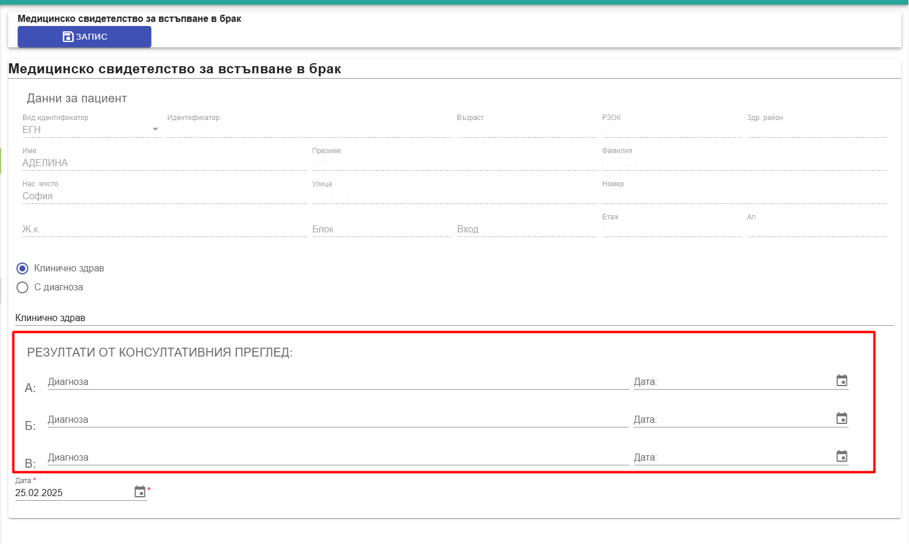Focus the Диагноза field in row А
Viewport: 909px width, 544px height.
(338, 382)
